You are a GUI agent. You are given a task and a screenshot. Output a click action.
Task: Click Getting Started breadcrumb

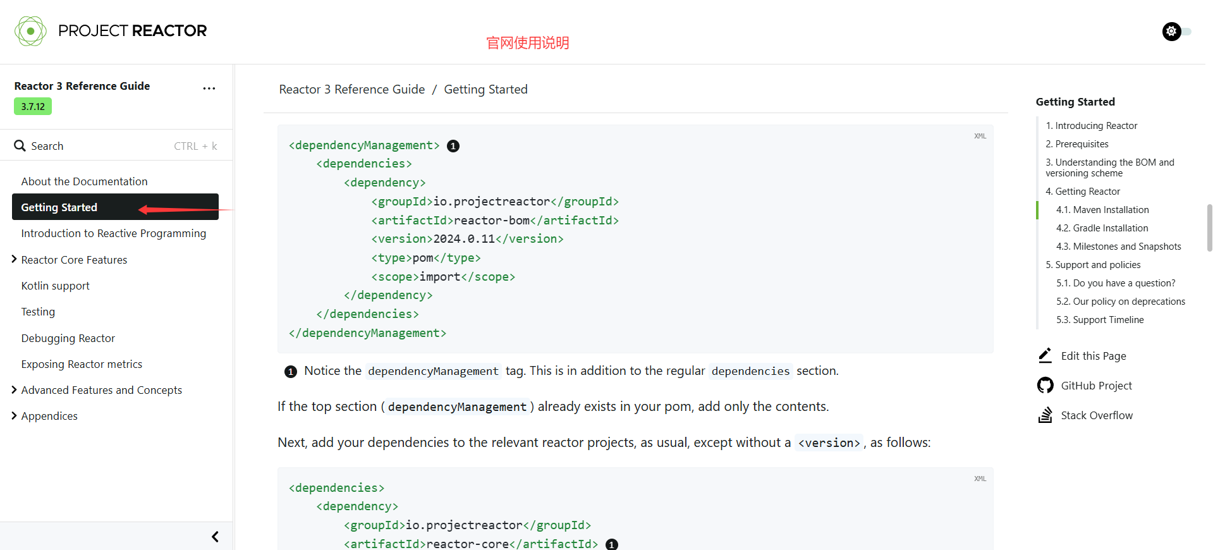point(485,89)
